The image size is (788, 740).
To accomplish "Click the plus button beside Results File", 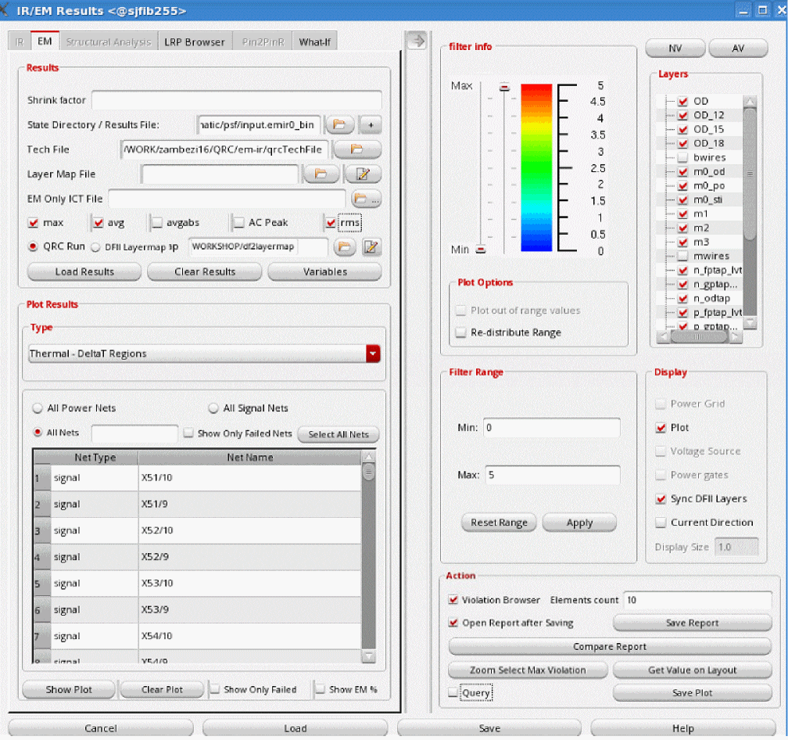I will pyautogui.click(x=370, y=124).
